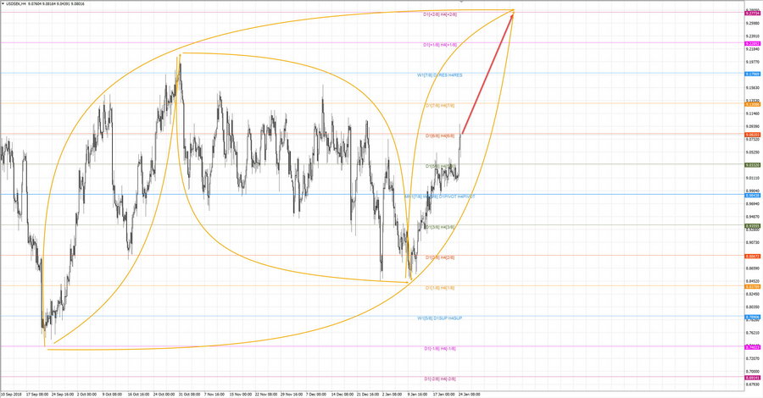Click the 10 Sep 2018 date label
763x398 pixels.
(x=11, y=394)
